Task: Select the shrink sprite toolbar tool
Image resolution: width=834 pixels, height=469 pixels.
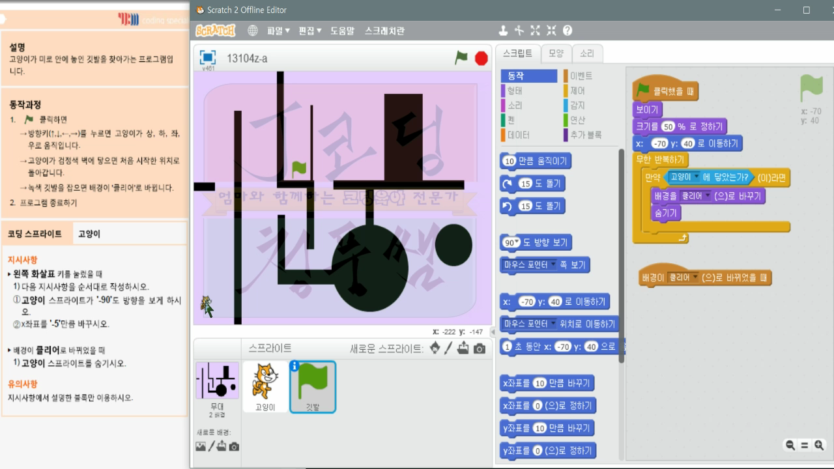Action: [x=551, y=30]
